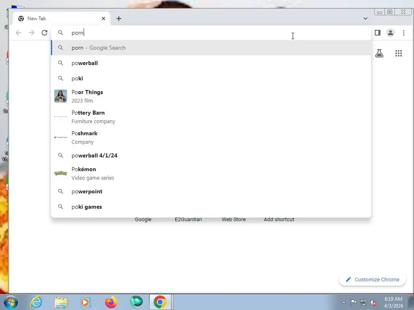Open the side panel icon
Viewport: 414px width, 310px height.
coord(378,33)
